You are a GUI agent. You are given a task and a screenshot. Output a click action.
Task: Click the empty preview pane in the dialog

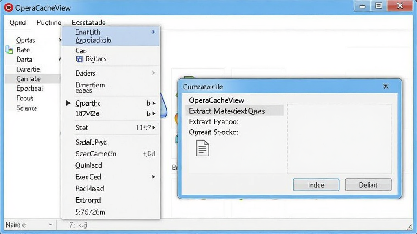pos(339,139)
